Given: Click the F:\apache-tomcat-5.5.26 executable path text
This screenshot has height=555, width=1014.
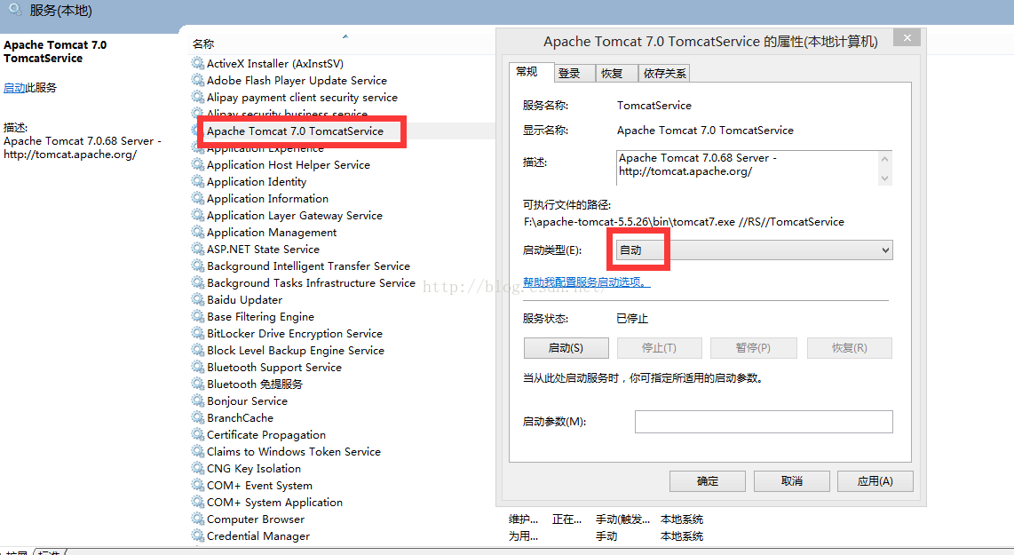Looking at the screenshot, I should 684,222.
